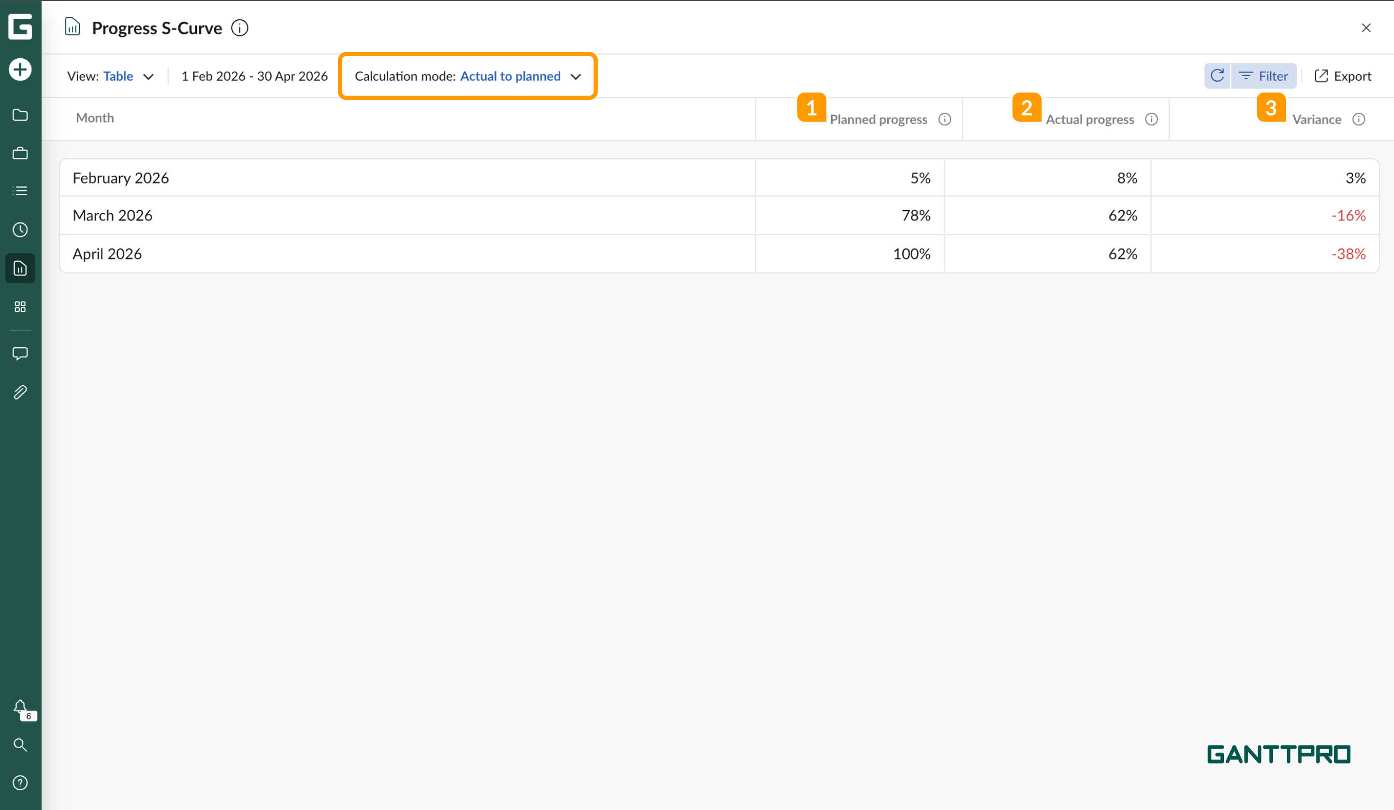The height and width of the screenshot is (810, 1394).
Task: Click info icon beside Planned progress header
Action: (x=945, y=120)
